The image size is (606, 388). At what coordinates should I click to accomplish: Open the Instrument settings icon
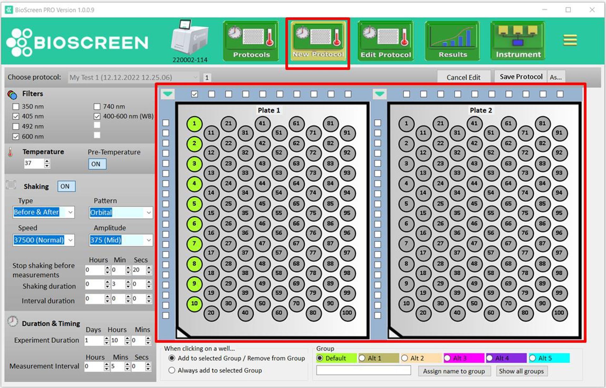click(518, 41)
